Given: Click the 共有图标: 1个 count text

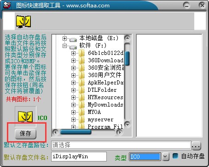Looking at the screenshot, I should (23, 99).
